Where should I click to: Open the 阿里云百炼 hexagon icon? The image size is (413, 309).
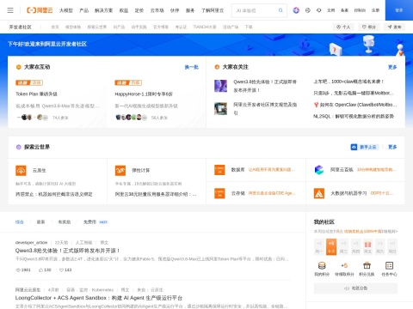pos(319,170)
